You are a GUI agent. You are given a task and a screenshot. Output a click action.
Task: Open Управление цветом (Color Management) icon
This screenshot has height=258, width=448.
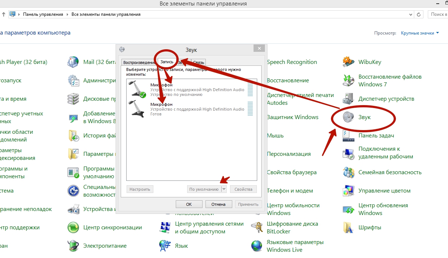point(348,191)
